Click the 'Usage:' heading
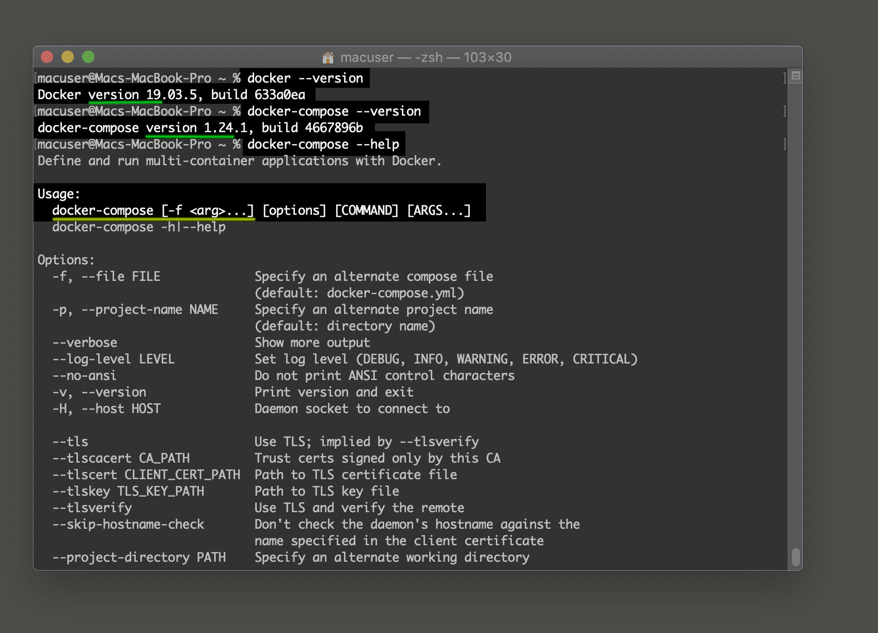Viewport: 878px width, 633px height. [59, 194]
